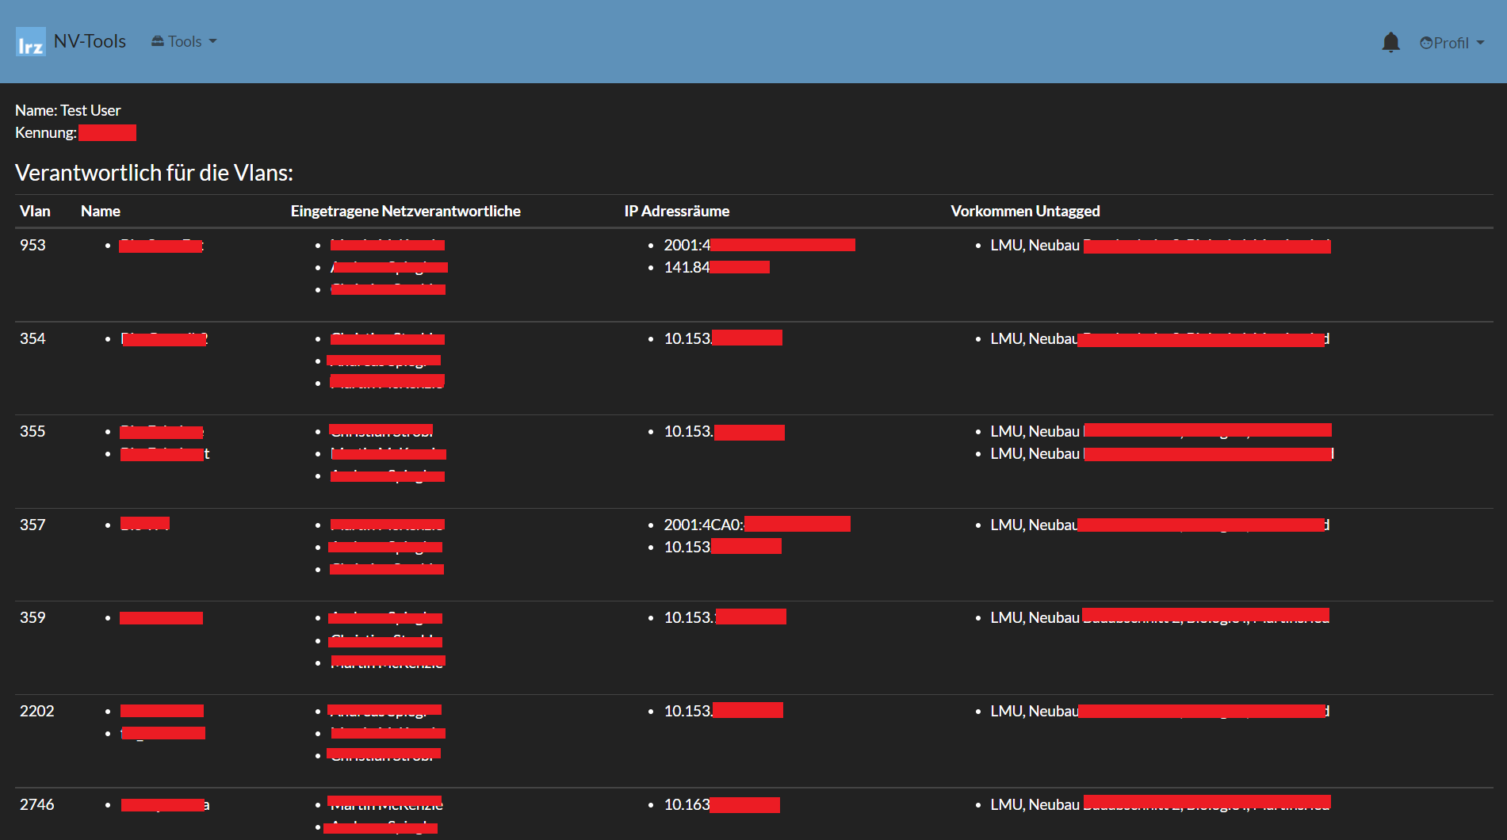Screen dimensions: 1507x840
Task: Select the VLAN 2746 row number
Action: pos(37,804)
